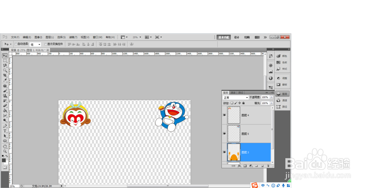
Task: Select the Rectangular Marquee tool
Action: (x=5, y=61)
